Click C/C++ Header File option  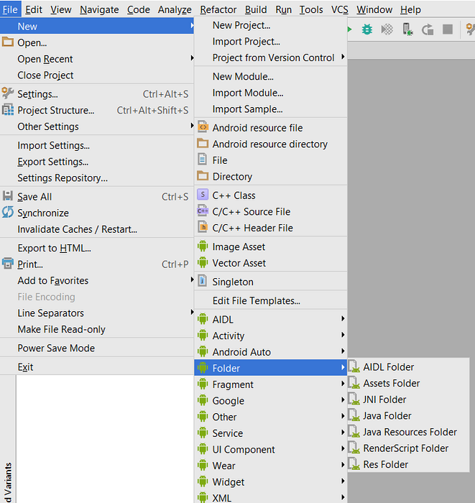tap(252, 228)
